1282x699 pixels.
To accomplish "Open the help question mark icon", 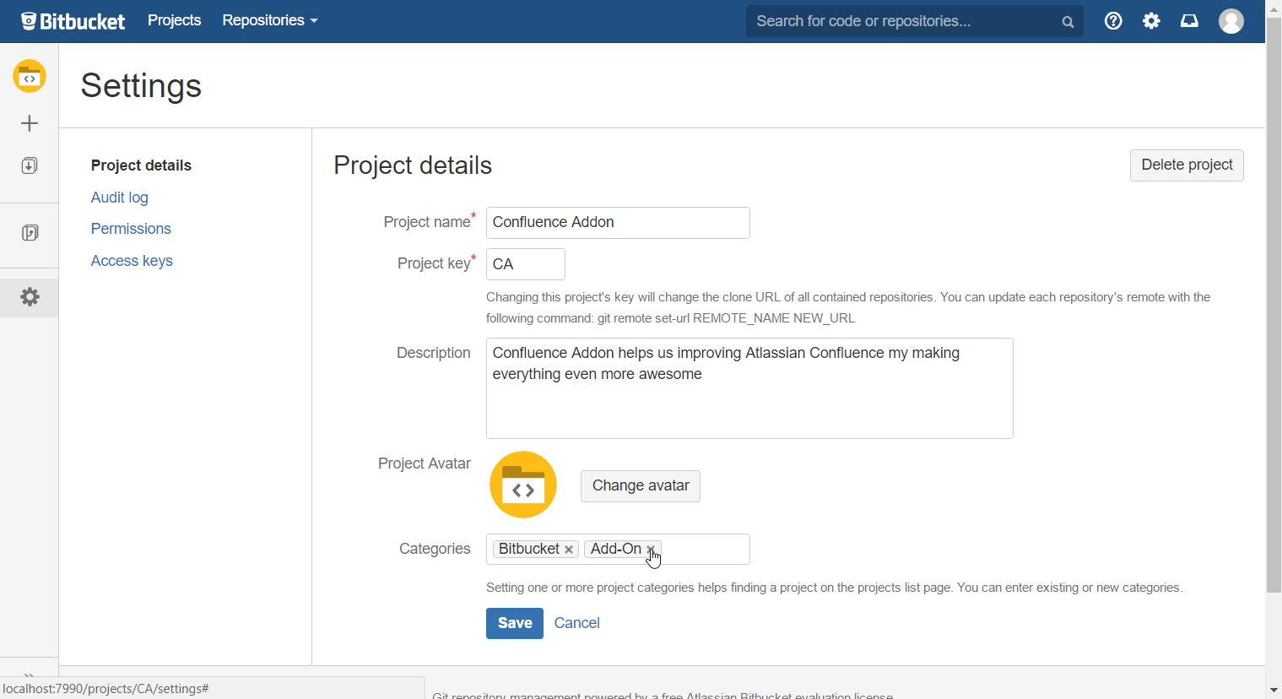I will 1112,20.
